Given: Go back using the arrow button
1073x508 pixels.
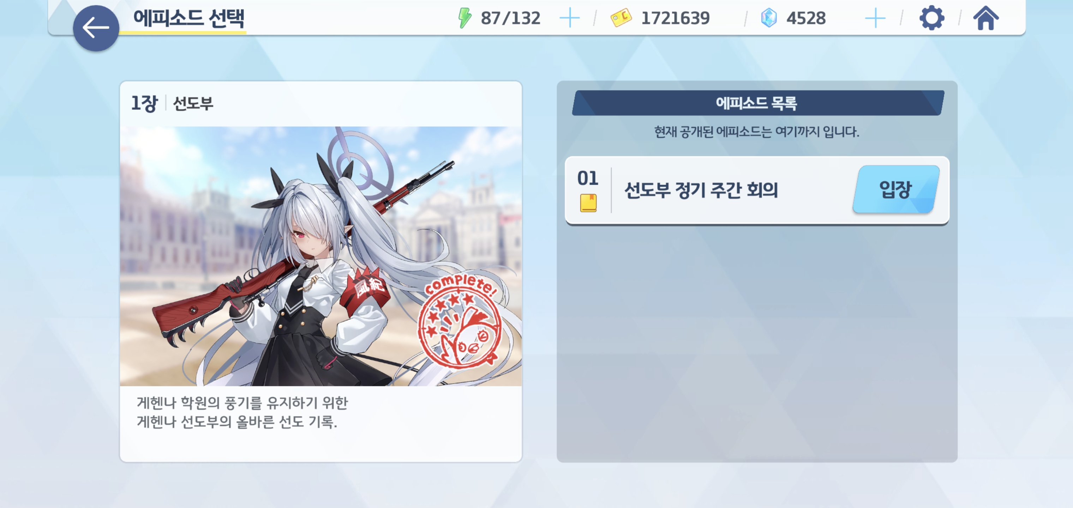Looking at the screenshot, I should coord(96,28).
